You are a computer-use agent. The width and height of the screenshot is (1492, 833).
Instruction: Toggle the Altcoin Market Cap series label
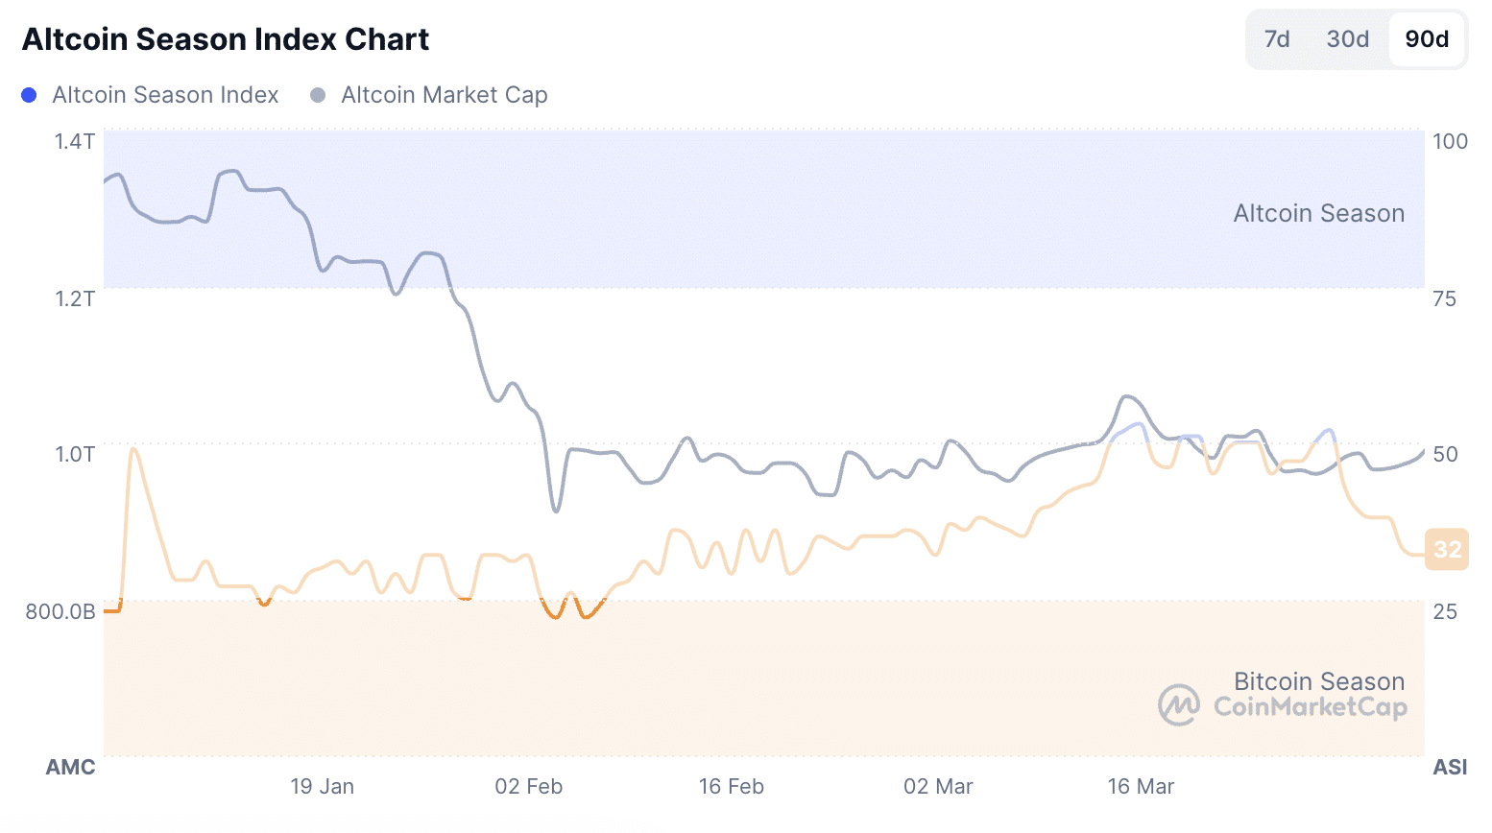445,95
